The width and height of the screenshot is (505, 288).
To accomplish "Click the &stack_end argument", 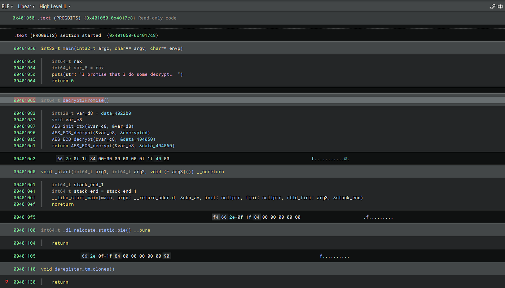I will click(347, 198).
